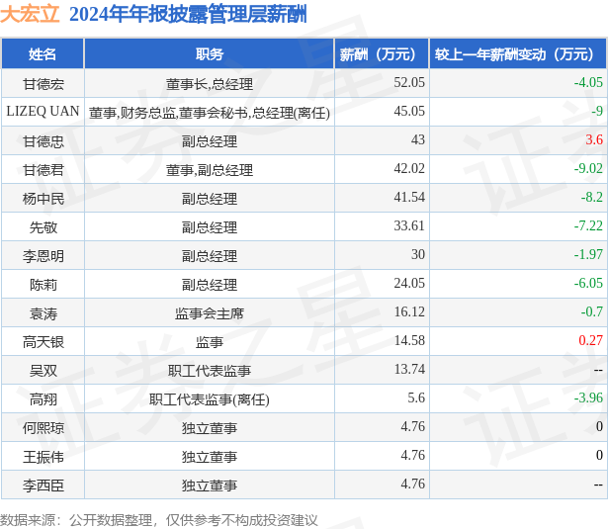The width and height of the screenshot is (608, 529).
Task: Click 独立董事 in the 李西臣 row
Action: coord(210,485)
